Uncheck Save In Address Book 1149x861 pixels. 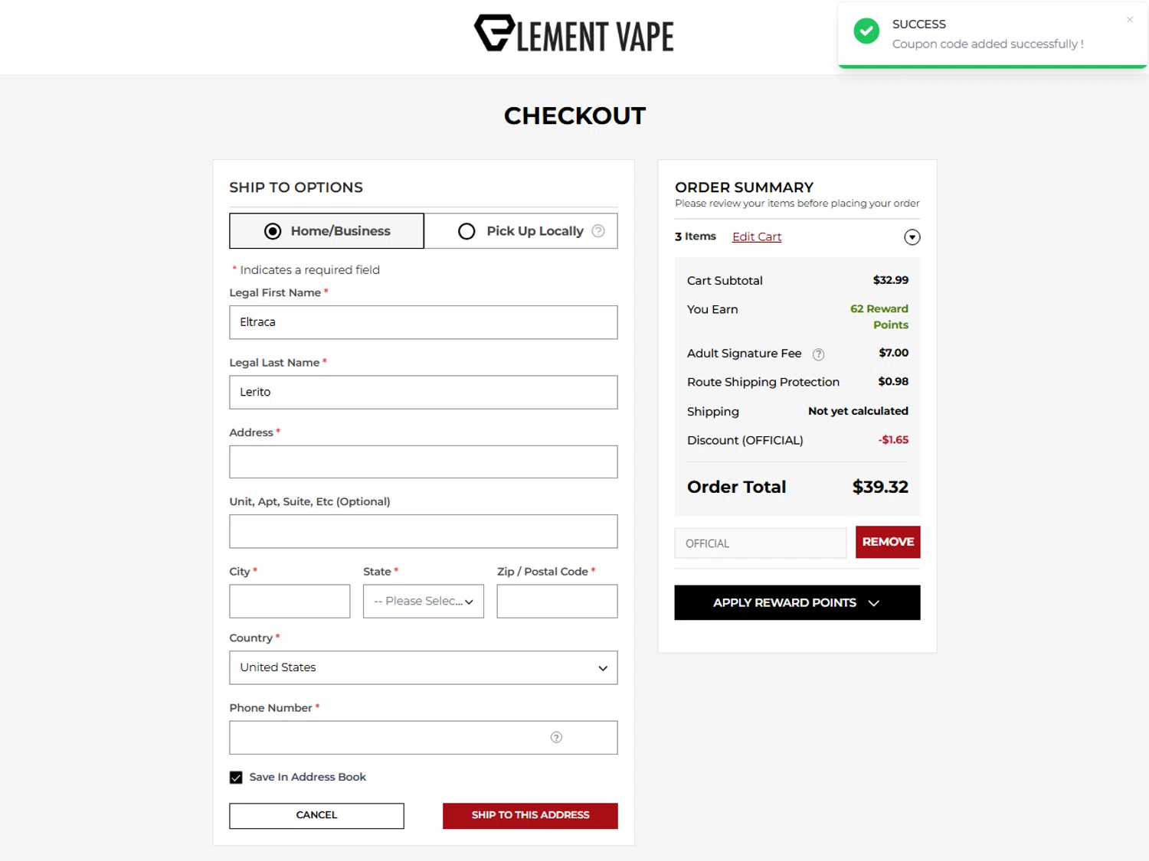(236, 778)
